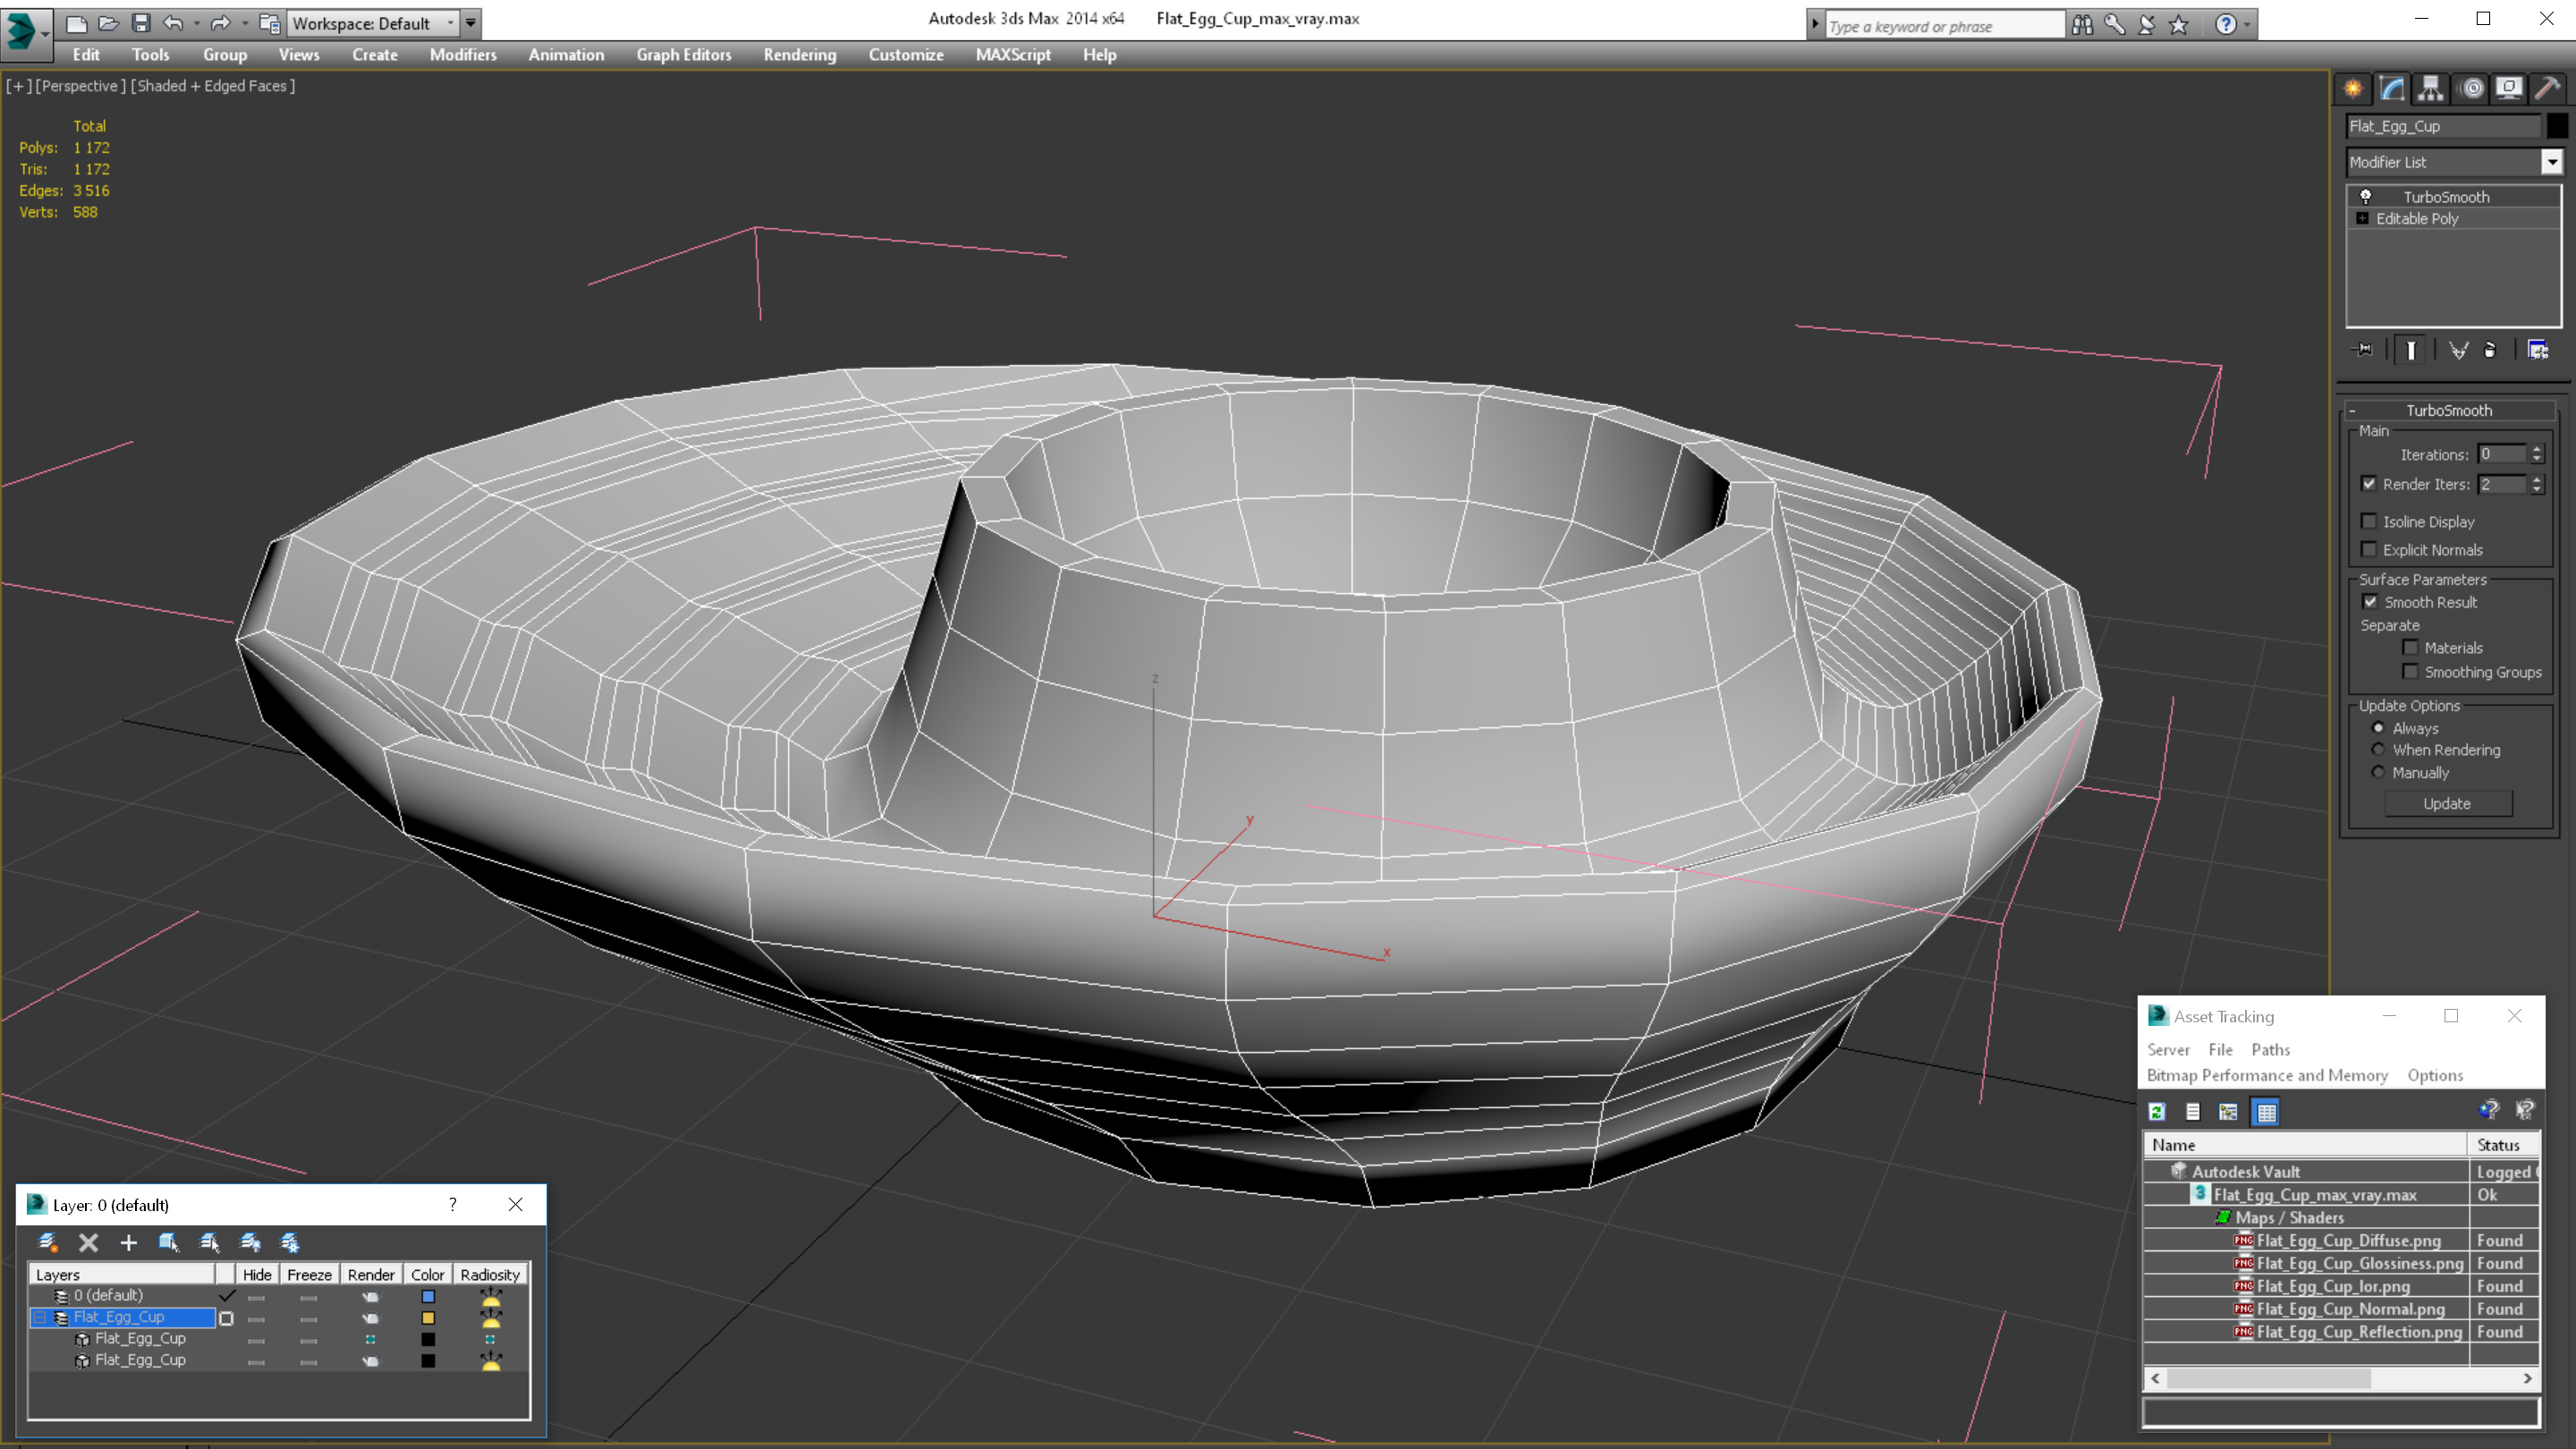The width and height of the screenshot is (2576, 1449).
Task: Open the Modifier List dropdown
Action: coord(2549,161)
